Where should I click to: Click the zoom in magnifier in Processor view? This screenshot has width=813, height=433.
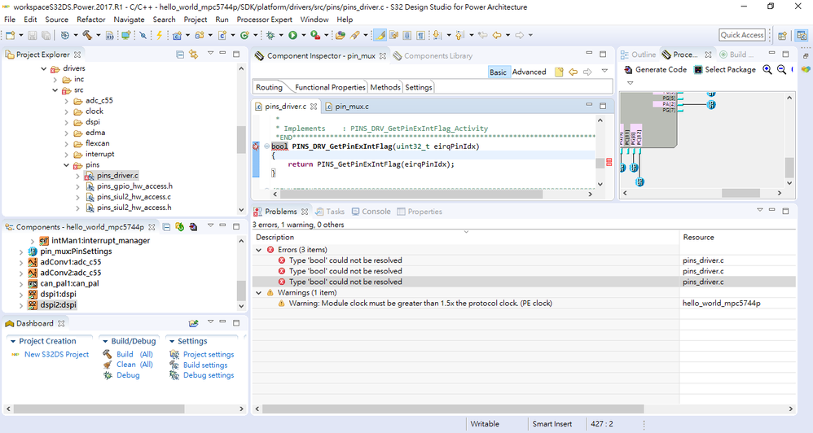pyautogui.click(x=767, y=69)
